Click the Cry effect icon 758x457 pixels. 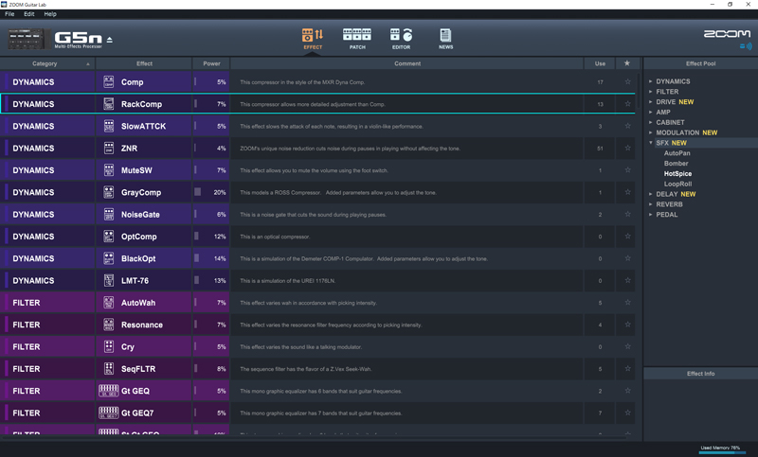pyautogui.click(x=109, y=346)
